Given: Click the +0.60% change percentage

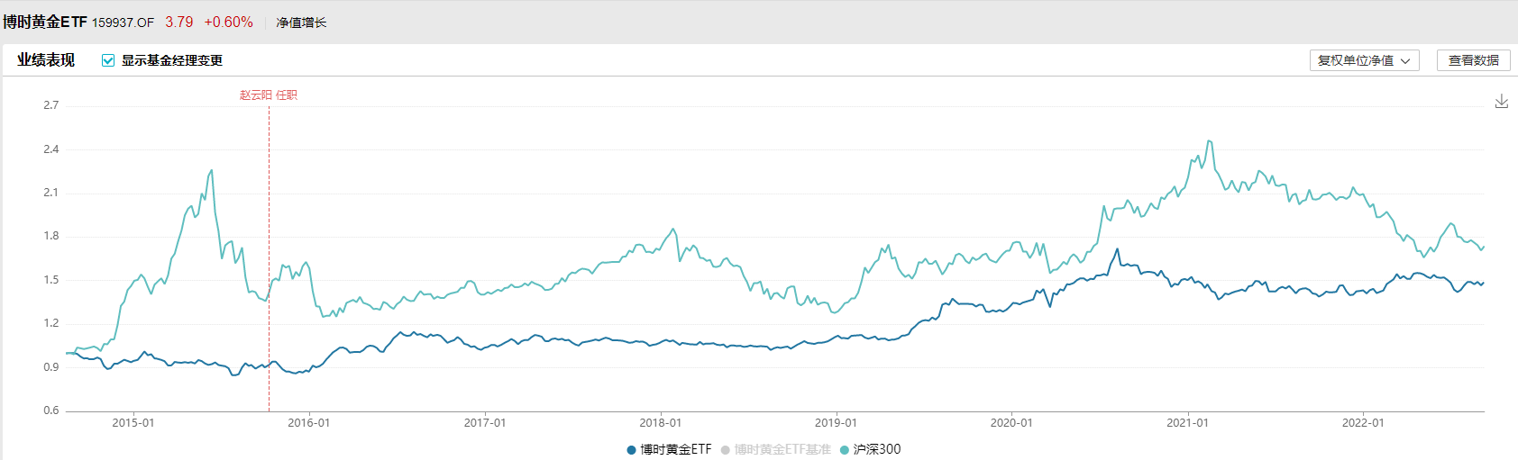Looking at the screenshot, I should [x=228, y=22].
